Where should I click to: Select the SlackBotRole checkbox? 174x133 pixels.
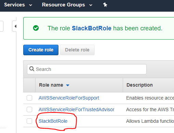[x=29, y=121]
